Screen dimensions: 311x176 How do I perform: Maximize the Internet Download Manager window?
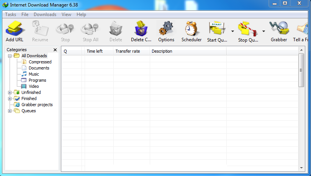[x=285, y=3]
